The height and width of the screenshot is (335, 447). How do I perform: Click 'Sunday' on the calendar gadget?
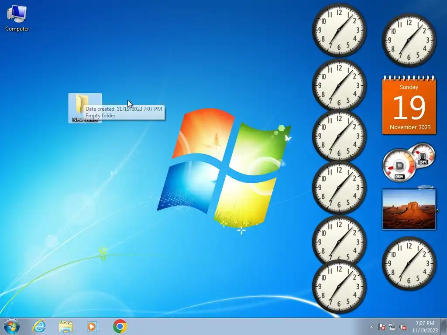tap(409, 87)
